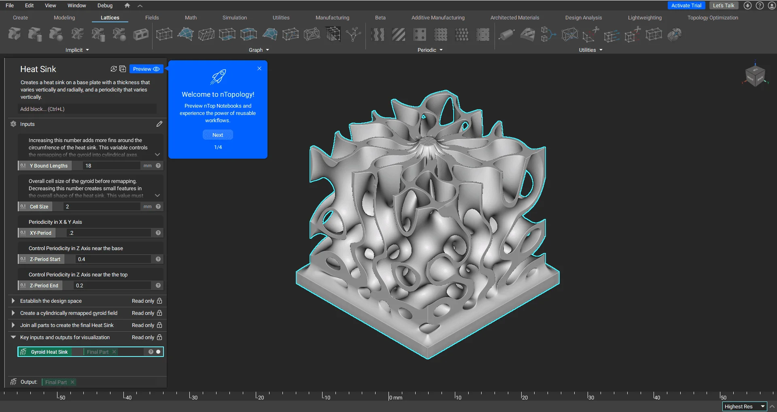Toggle the Preview eye button
This screenshot has height=412, width=777.
[x=146, y=69]
